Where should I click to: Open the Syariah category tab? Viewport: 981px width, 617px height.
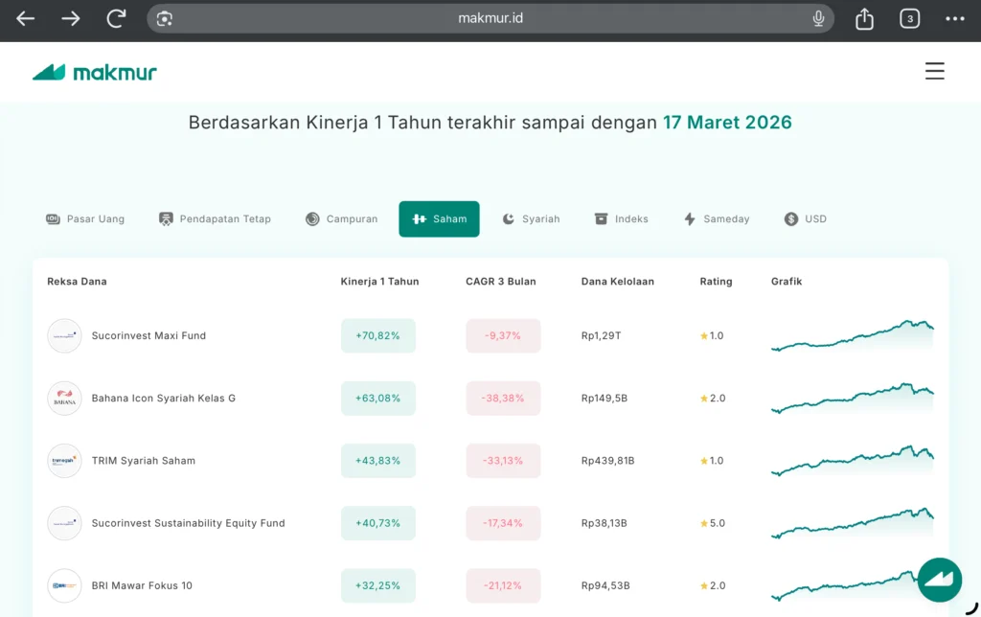point(531,218)
